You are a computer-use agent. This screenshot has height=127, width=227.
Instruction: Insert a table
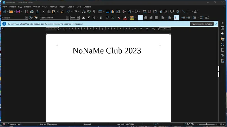coord(100,12)
